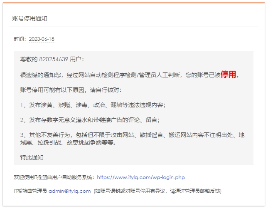Image resolution: width=268 pixels, height=209 pixels.
Task: Click the orange top border bar
Action: (x=134, y=3)
